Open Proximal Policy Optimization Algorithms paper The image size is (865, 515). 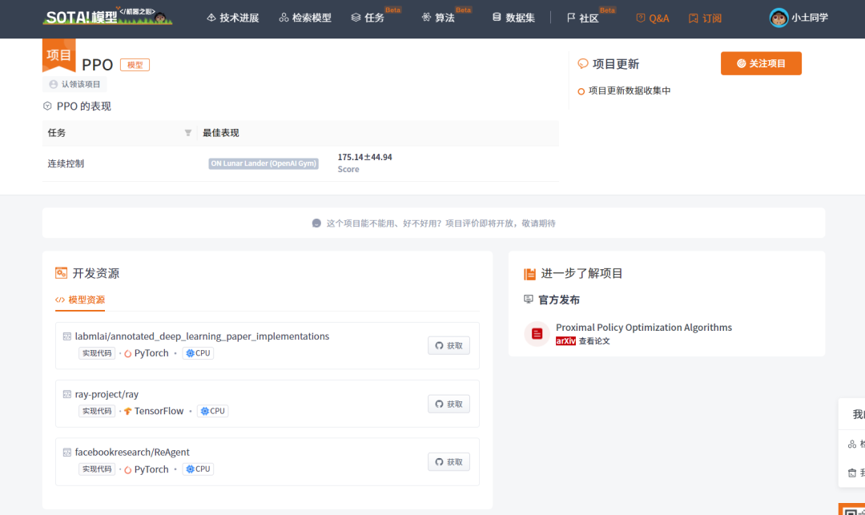pyautogui.click(x=644, y=328)
